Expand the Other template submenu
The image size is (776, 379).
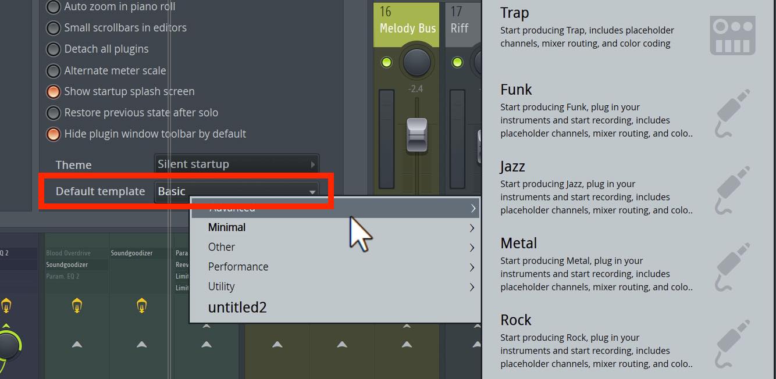click(335, 248)
